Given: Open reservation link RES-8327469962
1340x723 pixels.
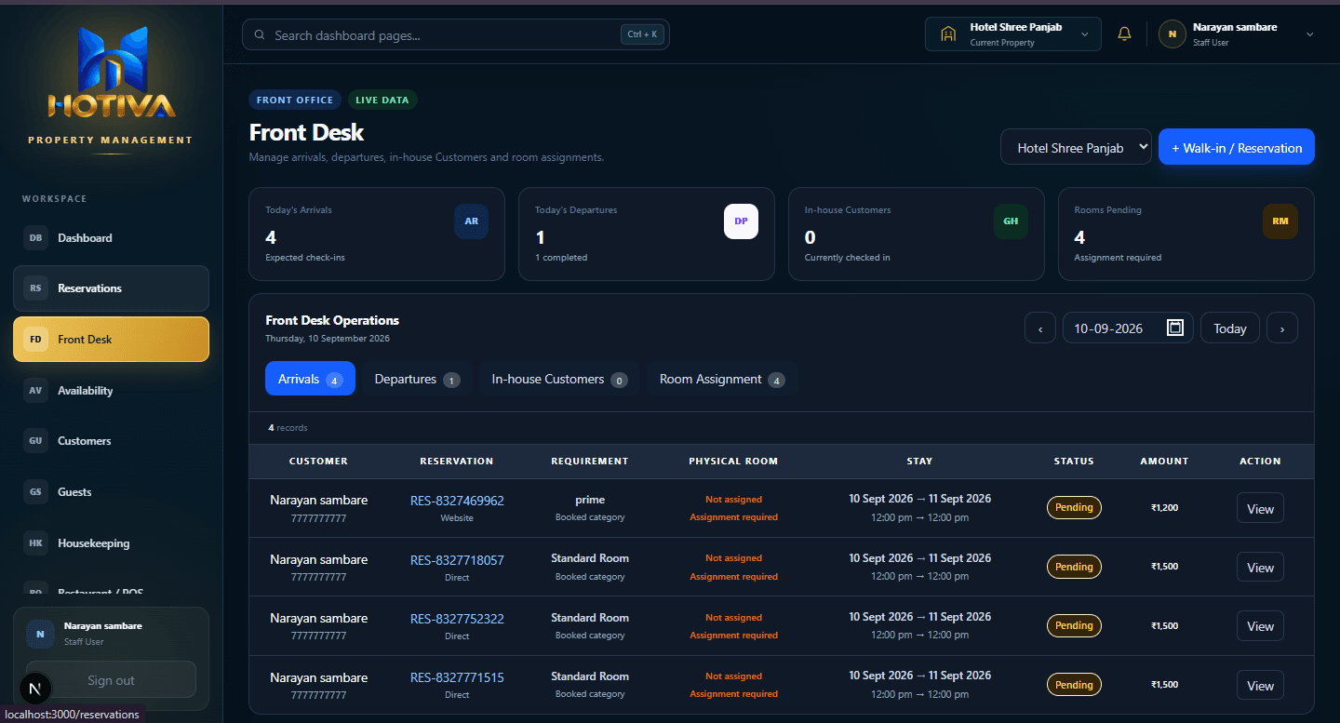Looking at the screenshot, I should [x=457, y=501].
